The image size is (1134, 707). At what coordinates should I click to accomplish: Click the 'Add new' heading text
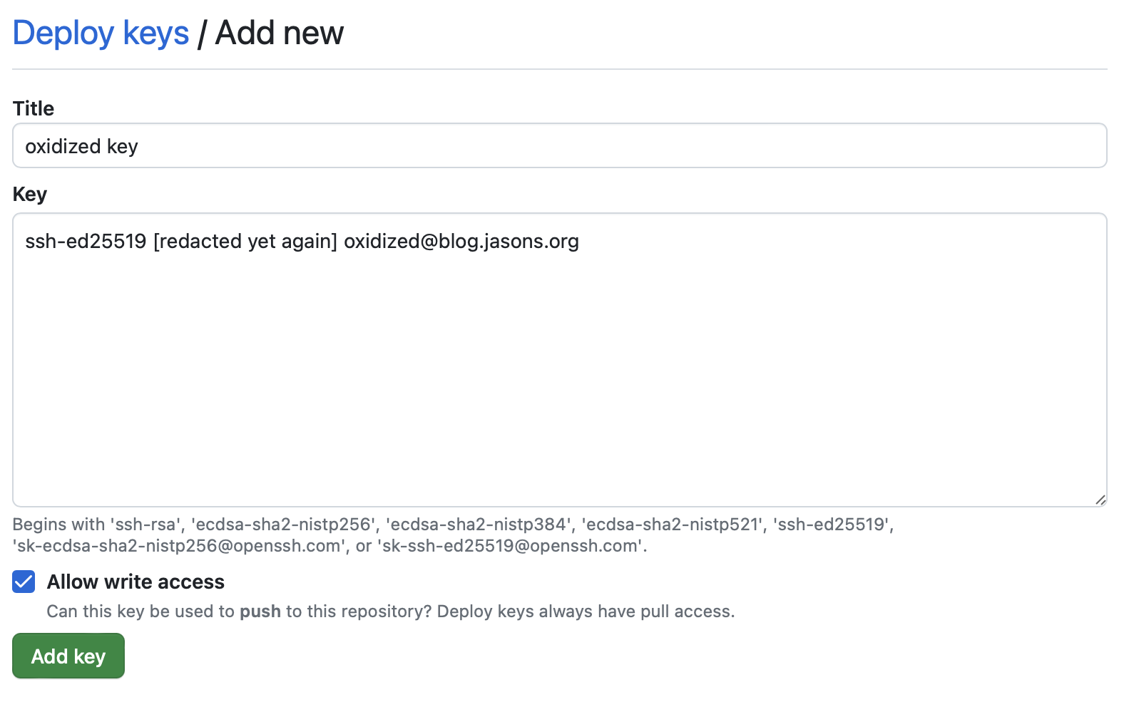click(x=280, y=33)
